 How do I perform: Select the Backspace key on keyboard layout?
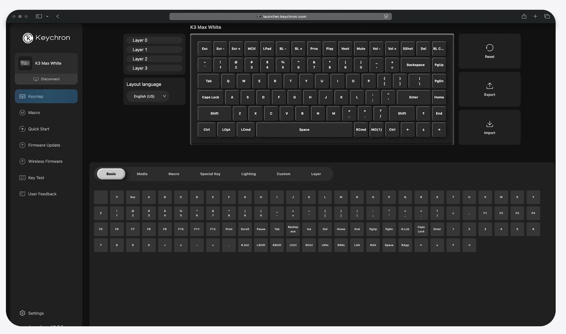415,65
